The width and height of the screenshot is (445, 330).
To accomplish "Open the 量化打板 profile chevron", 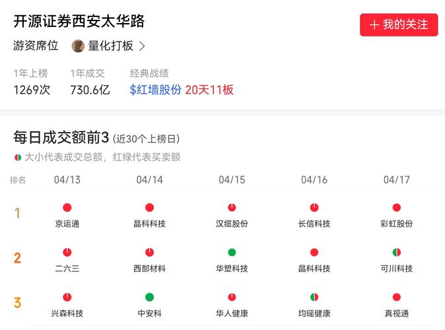I will pyautogui.click(x=142, y=46).
